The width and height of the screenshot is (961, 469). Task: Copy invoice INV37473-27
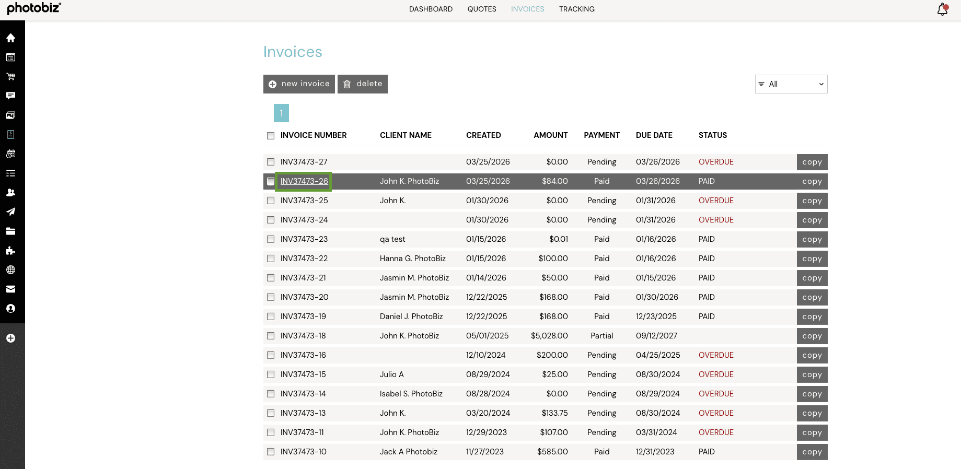pyautogui.click(x=812, y=162)
